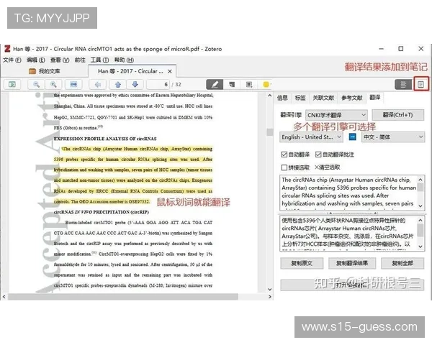Screen dimensions: 432x345
Task: Open the 工具(T) menu
Action: point(100,60)
